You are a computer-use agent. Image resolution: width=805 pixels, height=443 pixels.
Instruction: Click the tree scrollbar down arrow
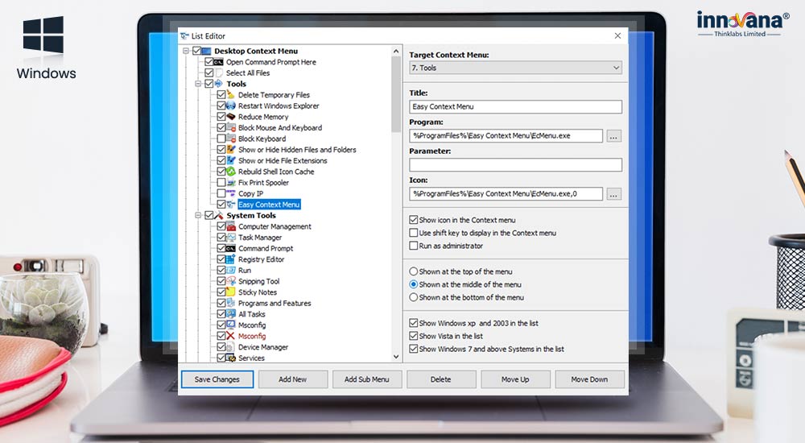[396, 357]
